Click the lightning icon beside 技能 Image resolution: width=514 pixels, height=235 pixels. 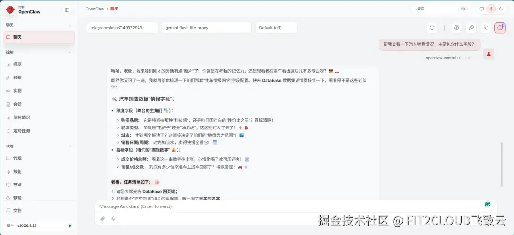9,171
